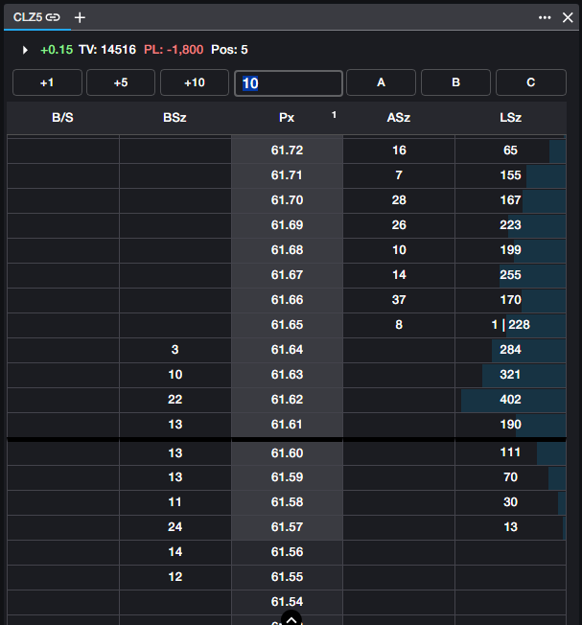This screenshot has width=582, height=625.
Task: Select preset A button
Action: point(381,83)
